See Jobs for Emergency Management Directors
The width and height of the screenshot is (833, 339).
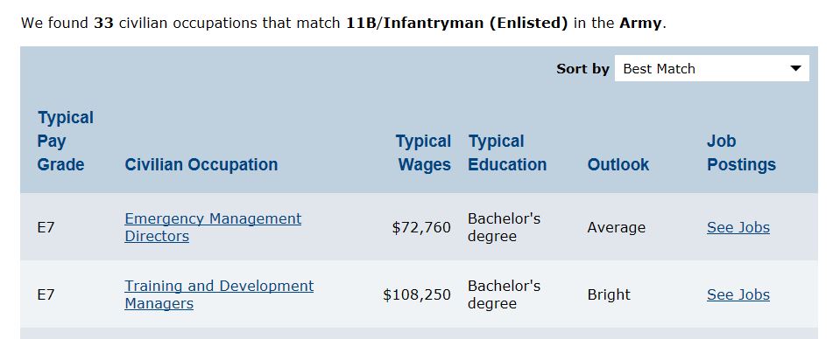pos(738,227)
